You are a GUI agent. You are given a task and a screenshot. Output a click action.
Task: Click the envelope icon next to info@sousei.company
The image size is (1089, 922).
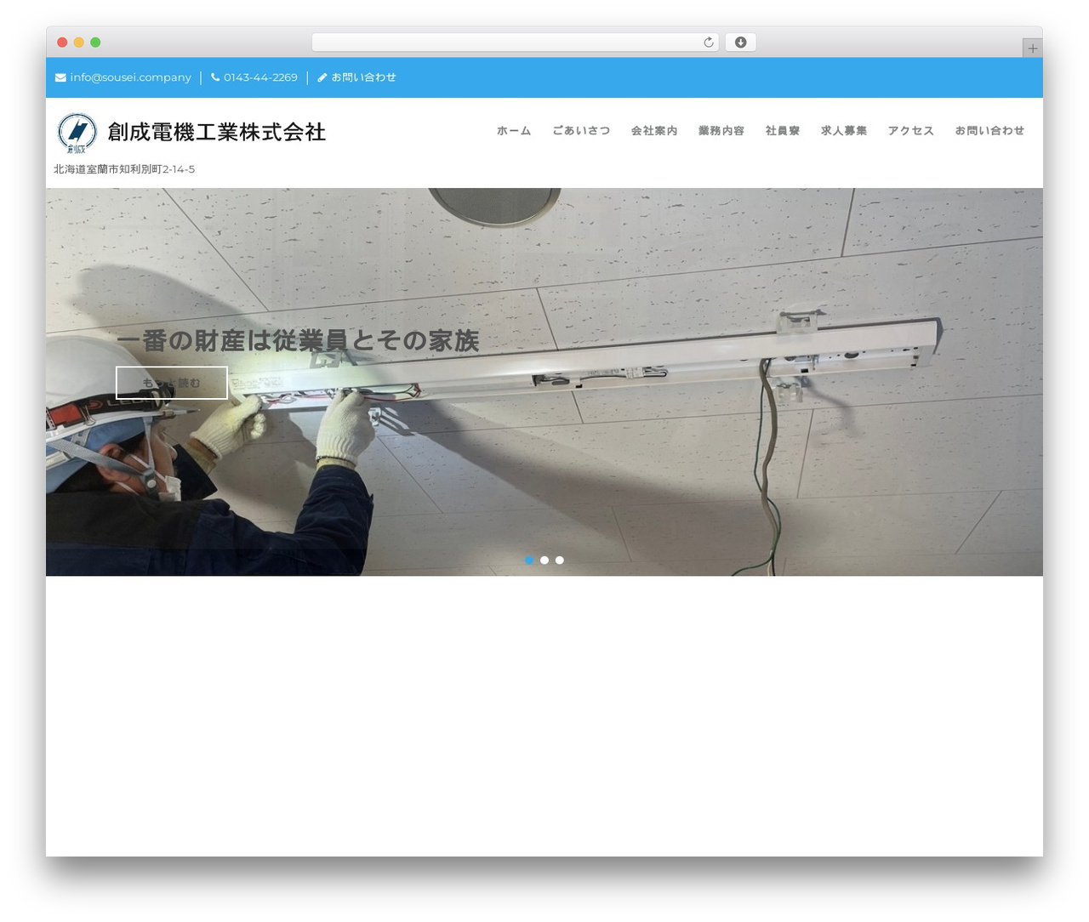(60, 77)
